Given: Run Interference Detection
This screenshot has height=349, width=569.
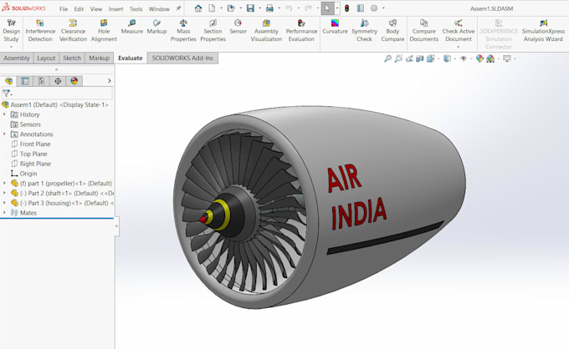Looking at the screenshot, I should coord(40,31).
